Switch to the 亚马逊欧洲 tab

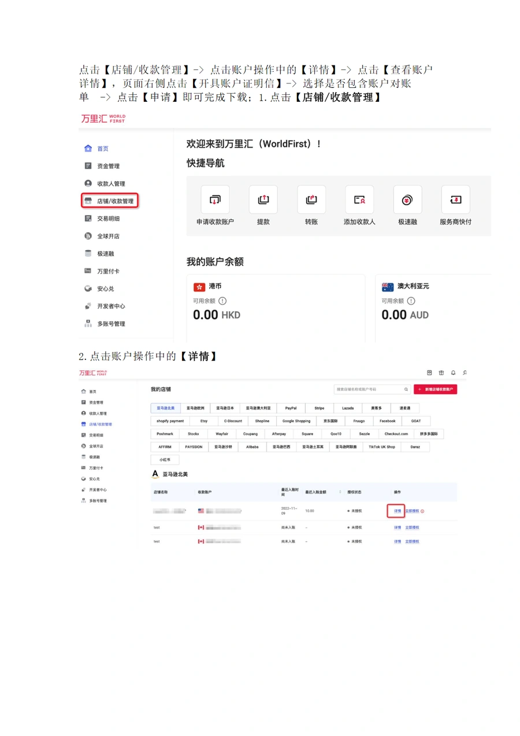coord(195,408)
